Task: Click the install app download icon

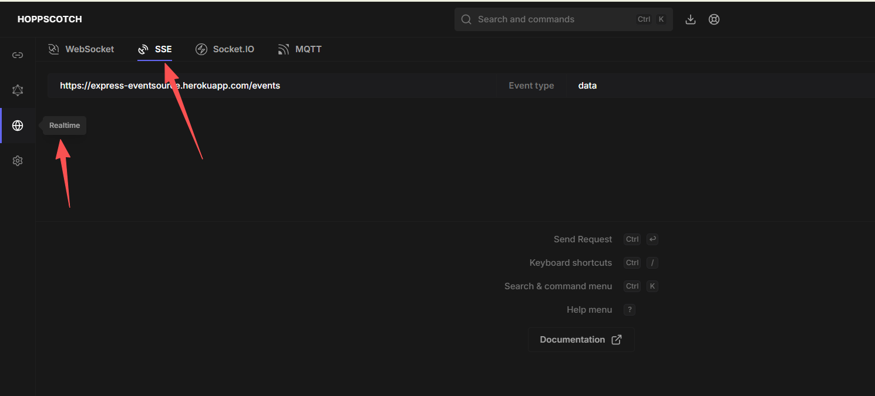Action: coord(691,19)
